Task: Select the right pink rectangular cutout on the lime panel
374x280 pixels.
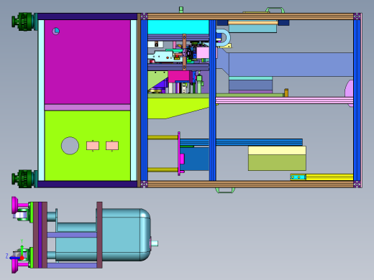Action: coord(112,146)
